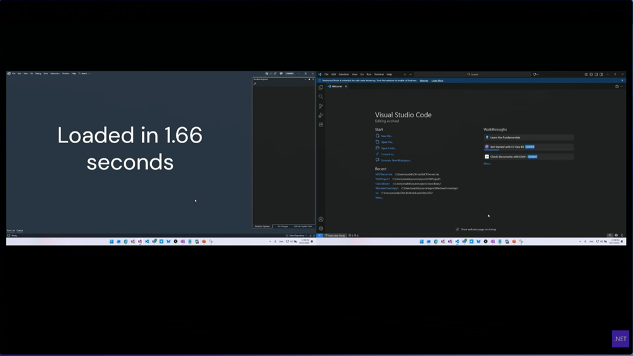The width and height of the screenshot is (633, 356).
Task: Click Restricted Mode status bar item
Action: point(335,236)
